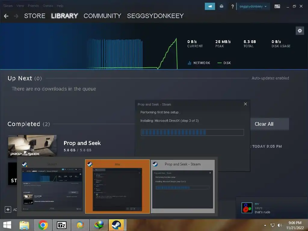The height and width of the screenshot is (231, 308).
Task: Click mv's chat avatar in notification
Action: tap(247, 208)
